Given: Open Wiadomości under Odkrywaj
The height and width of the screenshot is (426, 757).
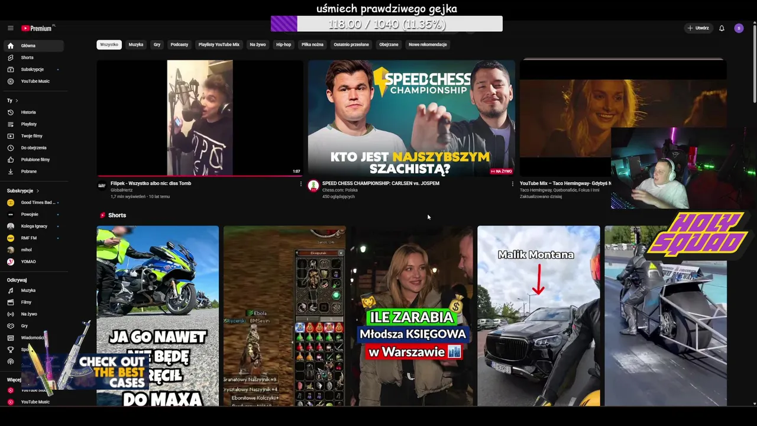Looking at the screenshot, I should click(x=33, y=337).
